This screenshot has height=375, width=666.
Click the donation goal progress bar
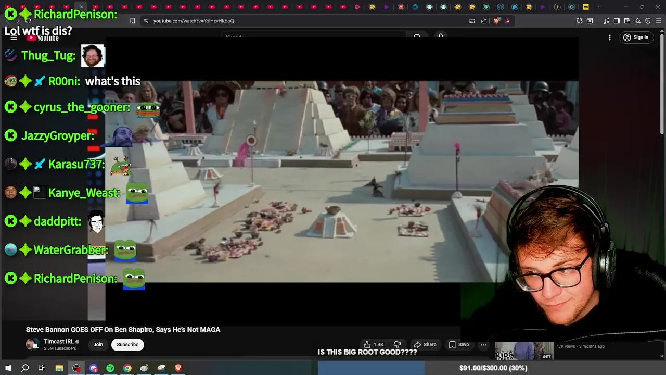pos(492,368)
